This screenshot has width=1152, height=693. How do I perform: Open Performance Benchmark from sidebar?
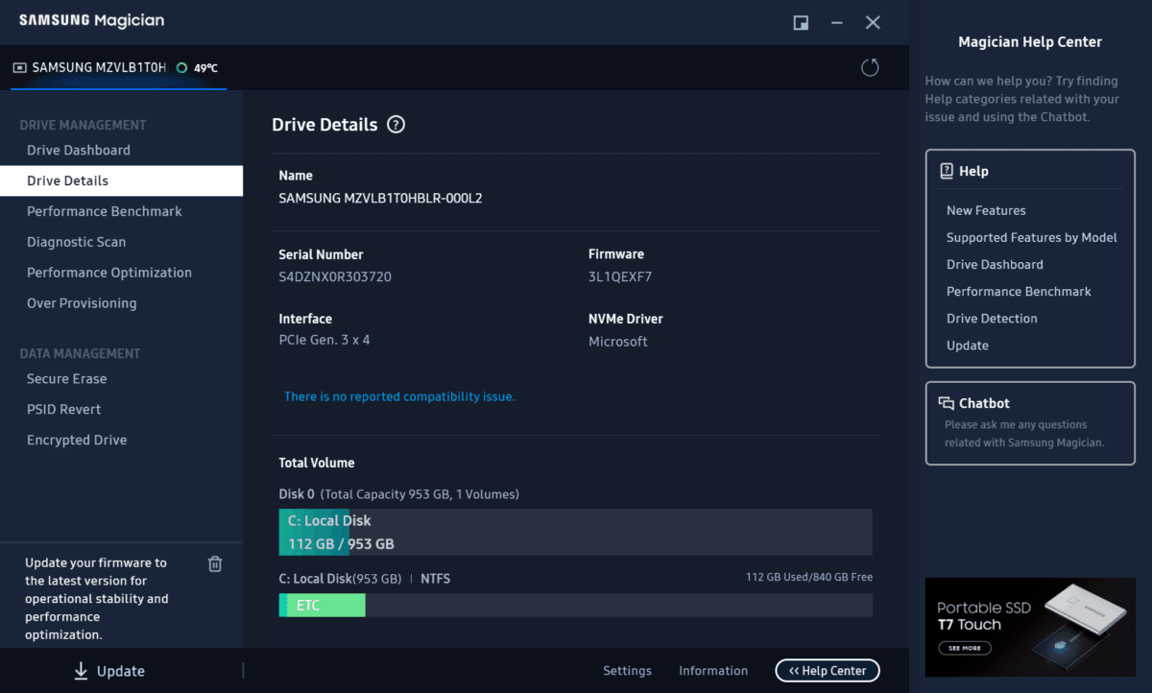coord(105,211)
